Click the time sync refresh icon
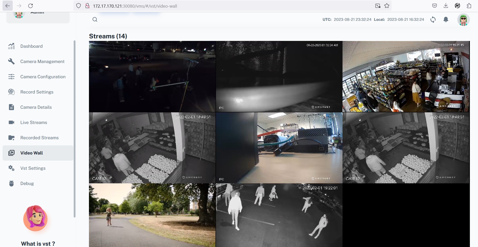Viewport: 478px width, 247px height. click(x=433, y=20)
